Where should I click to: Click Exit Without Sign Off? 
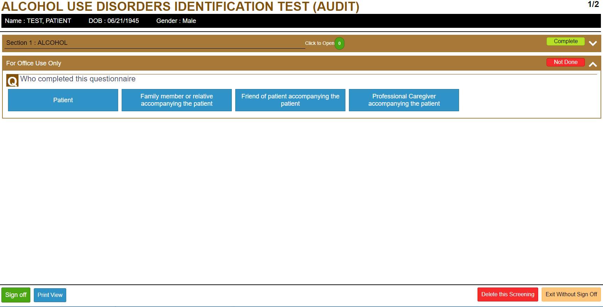tap(571, 294)
